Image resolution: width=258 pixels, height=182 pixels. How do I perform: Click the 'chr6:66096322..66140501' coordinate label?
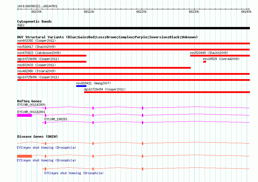click(37, 6)
